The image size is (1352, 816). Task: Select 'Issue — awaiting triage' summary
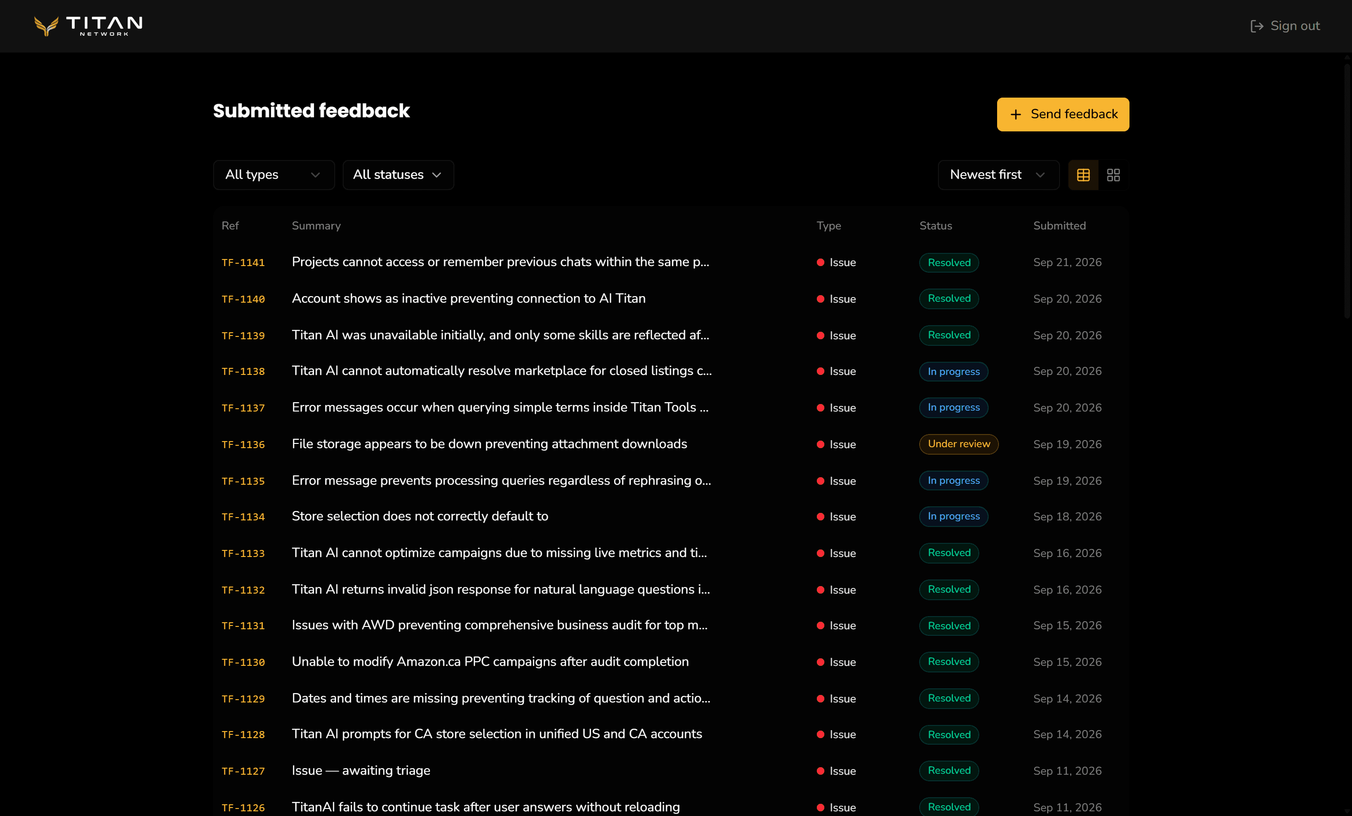pos(361,770)
